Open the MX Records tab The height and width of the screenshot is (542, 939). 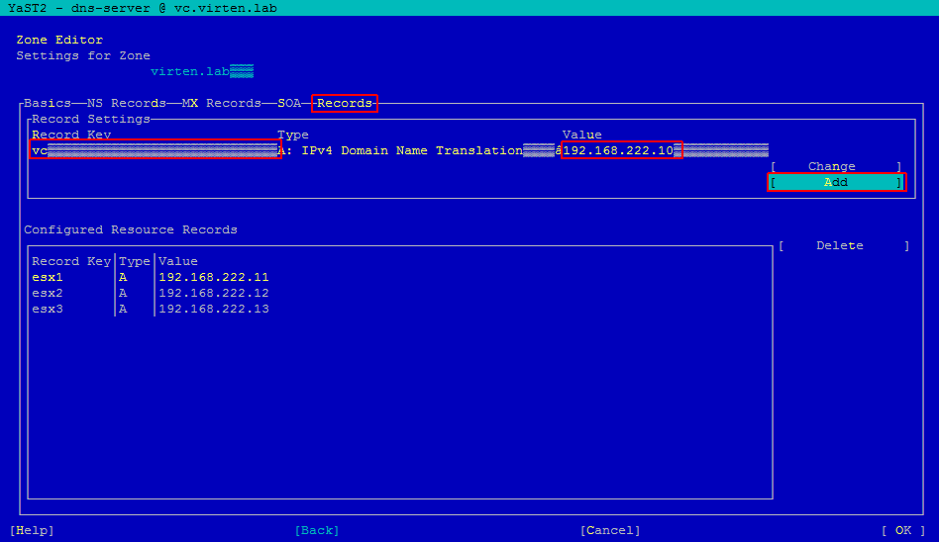(x=222, y=103)
